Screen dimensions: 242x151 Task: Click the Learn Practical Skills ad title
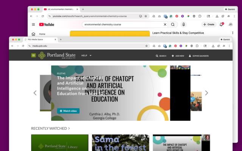point(178,33)
